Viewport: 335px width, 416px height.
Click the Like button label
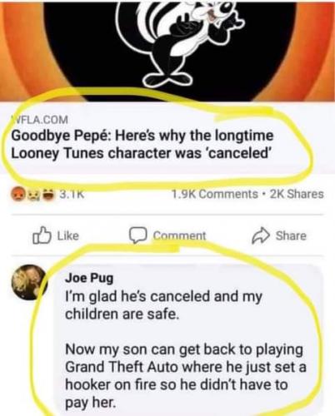click(68, 235)
